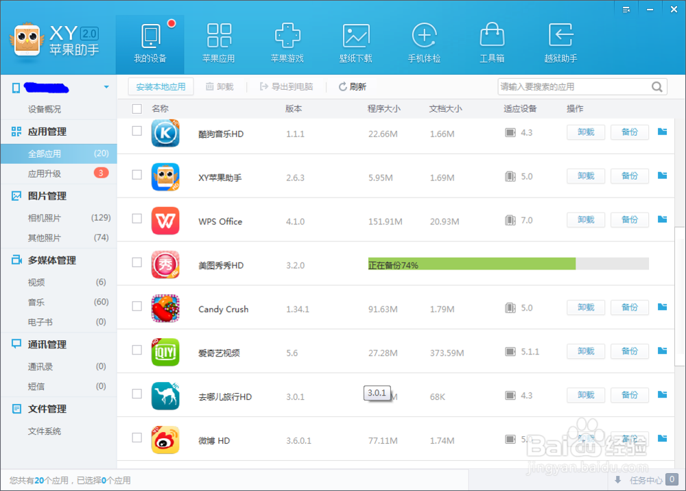The height and width of the screenshot is (491, 686).
Task: Back up XY苹果助手 via 备份 button
Action: (x=630, y=176)
